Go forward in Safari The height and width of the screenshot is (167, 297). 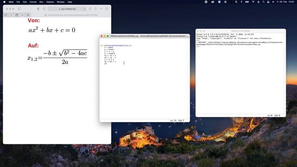[x=31, y=9]
